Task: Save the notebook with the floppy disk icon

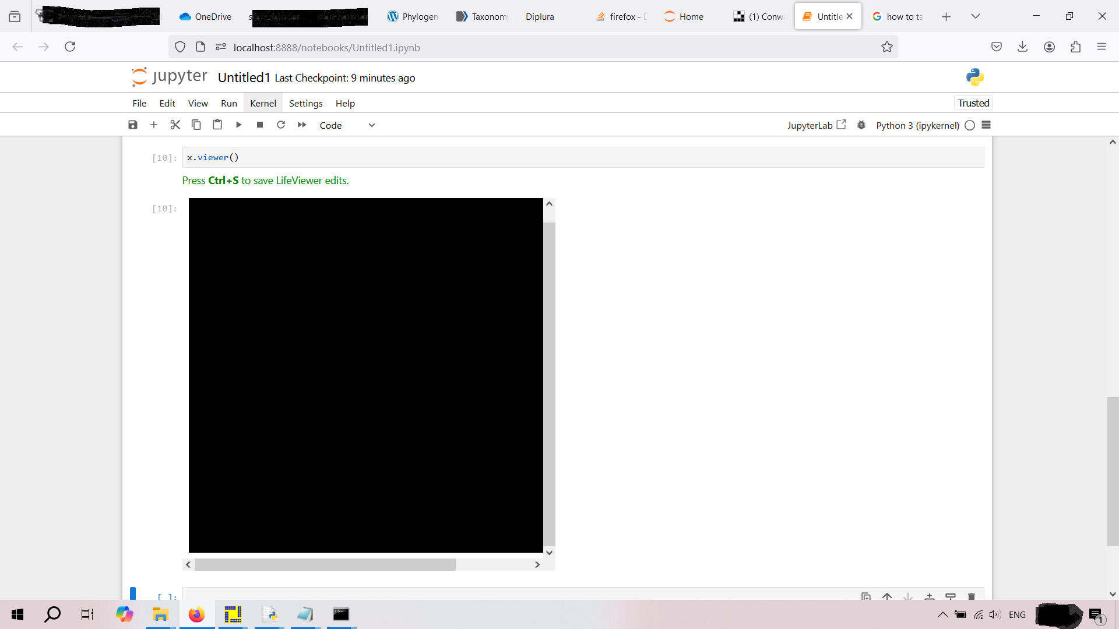Action: (133, 125)
